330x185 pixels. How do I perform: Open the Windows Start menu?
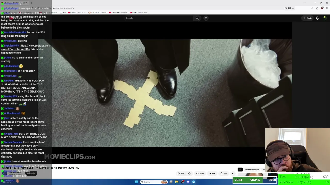click(x=136, y=182)
